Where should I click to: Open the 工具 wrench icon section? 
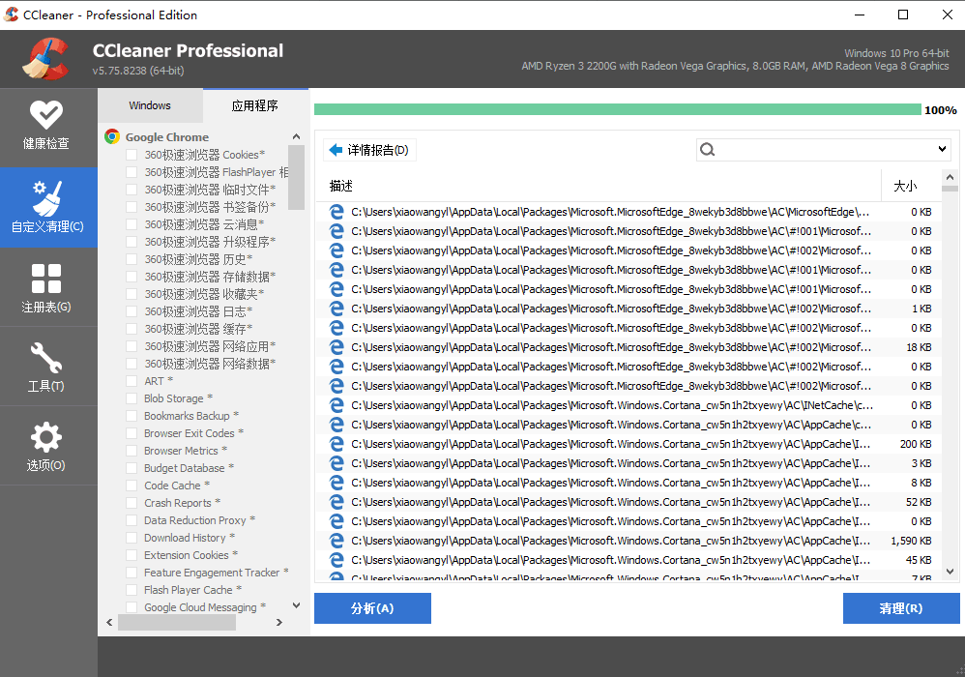click(46, 359)
